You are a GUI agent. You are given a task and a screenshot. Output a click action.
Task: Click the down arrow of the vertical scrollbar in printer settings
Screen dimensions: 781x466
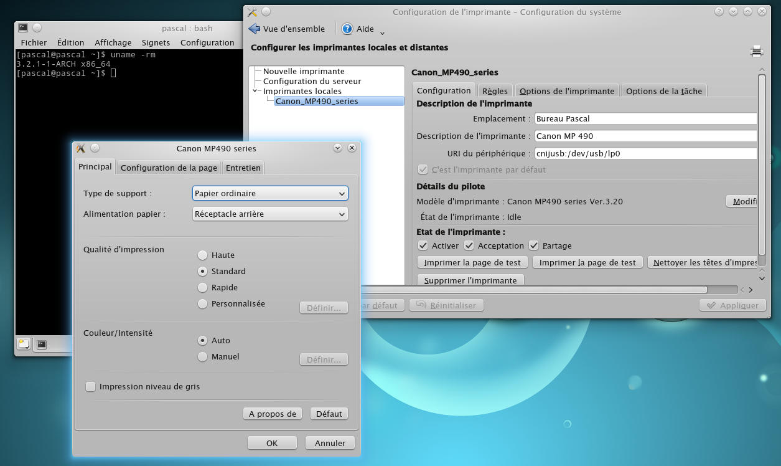coord(762,278)
